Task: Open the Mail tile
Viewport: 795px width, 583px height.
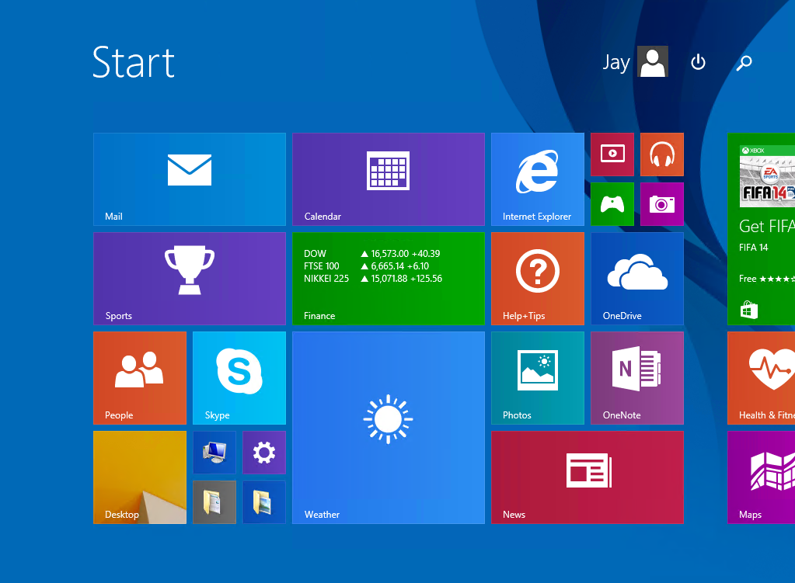Action: [x=189, y=179]
